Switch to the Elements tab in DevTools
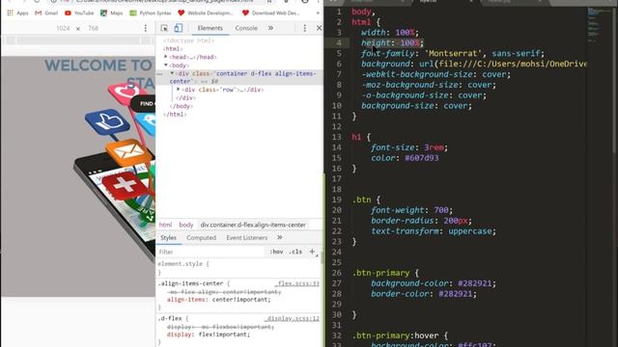618x347 pixels. tap(211, 28)
